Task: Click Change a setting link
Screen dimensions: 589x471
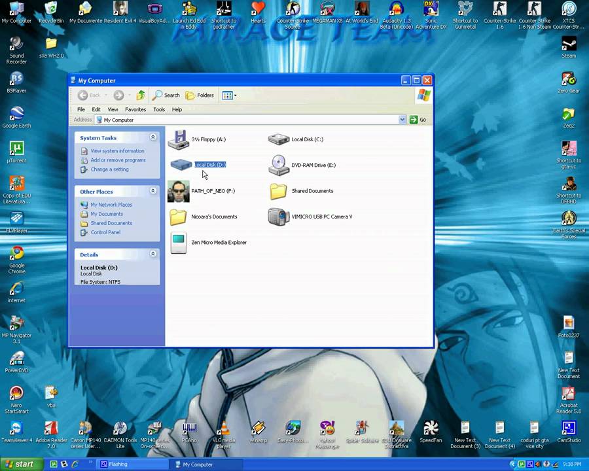Action: coord(109,169)
